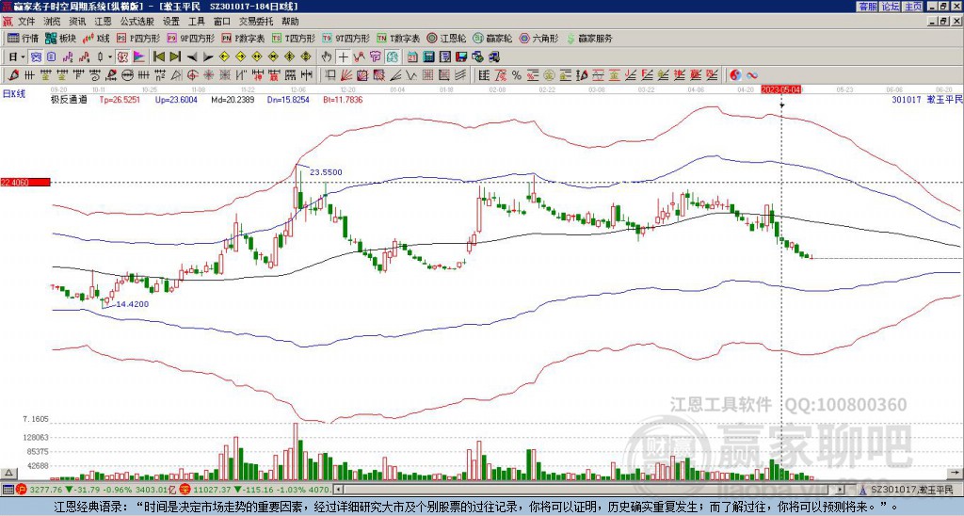Image resolution: width=964 pixels, height=516 pixels.
Task: Jump to first bar green arrow icon
Action: [x=158, y=57]
